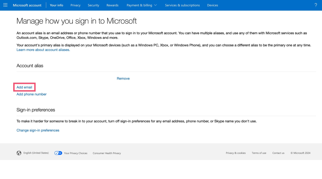Image resolution: width=322 pixels, height=179 pixels.
Task: Click the Add email link
Action: tap(24, 87)
